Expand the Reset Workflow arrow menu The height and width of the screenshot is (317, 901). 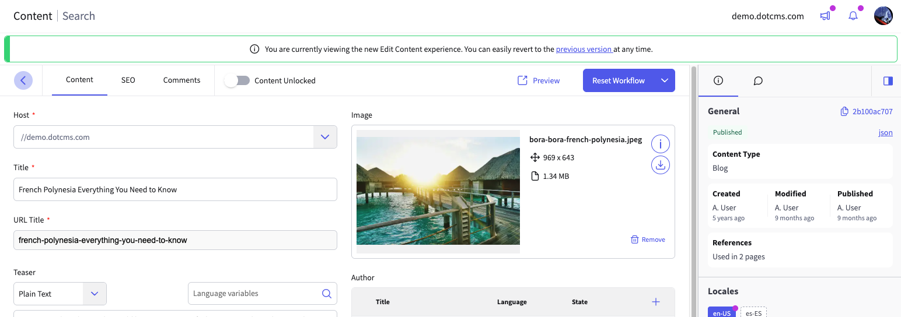click(x=664, y=80)
